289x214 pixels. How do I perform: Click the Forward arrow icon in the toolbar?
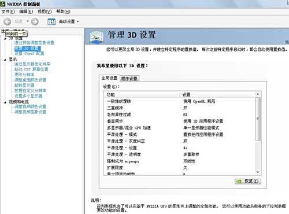[x=35, y=21]
